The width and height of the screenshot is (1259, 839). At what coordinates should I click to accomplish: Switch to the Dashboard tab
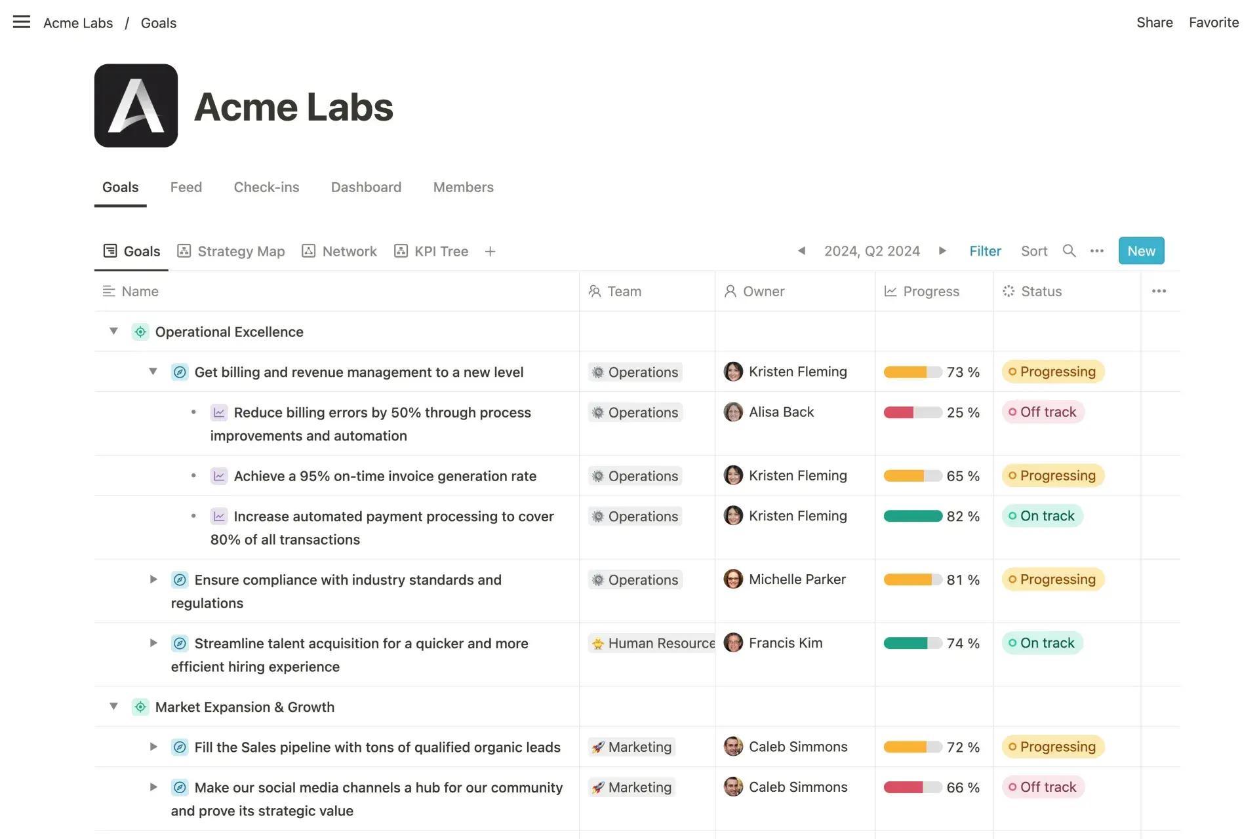click(x=365, y=187)
